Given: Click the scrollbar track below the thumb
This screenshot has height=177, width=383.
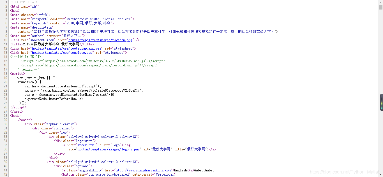Looking at the screenshot, I should click(381, 140).
